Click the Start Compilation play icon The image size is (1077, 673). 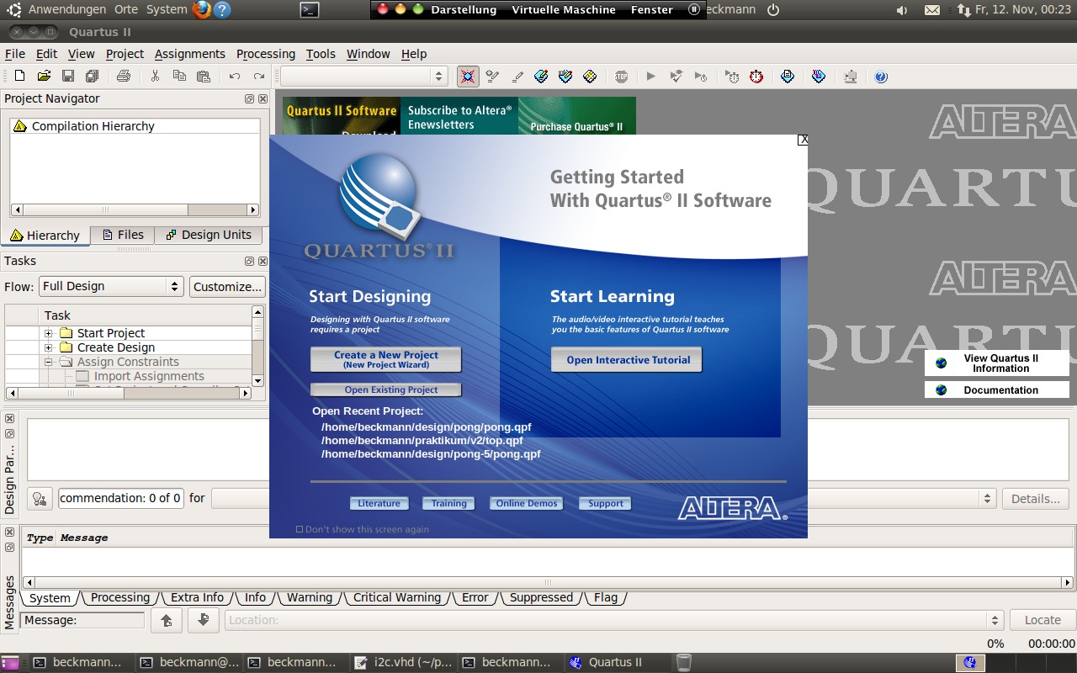point(650,77)
